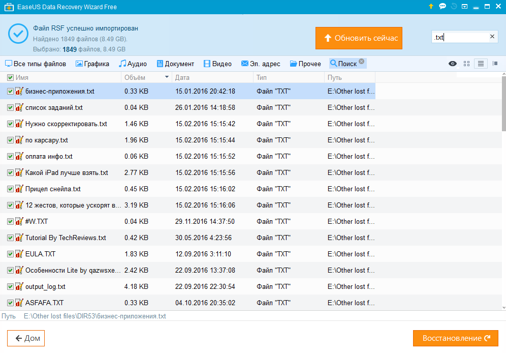Image resolution: width=506 pixels, height=353 pixels.
Task: Uncheck the список заданий.txt checkbox
Action: [10, 107]
